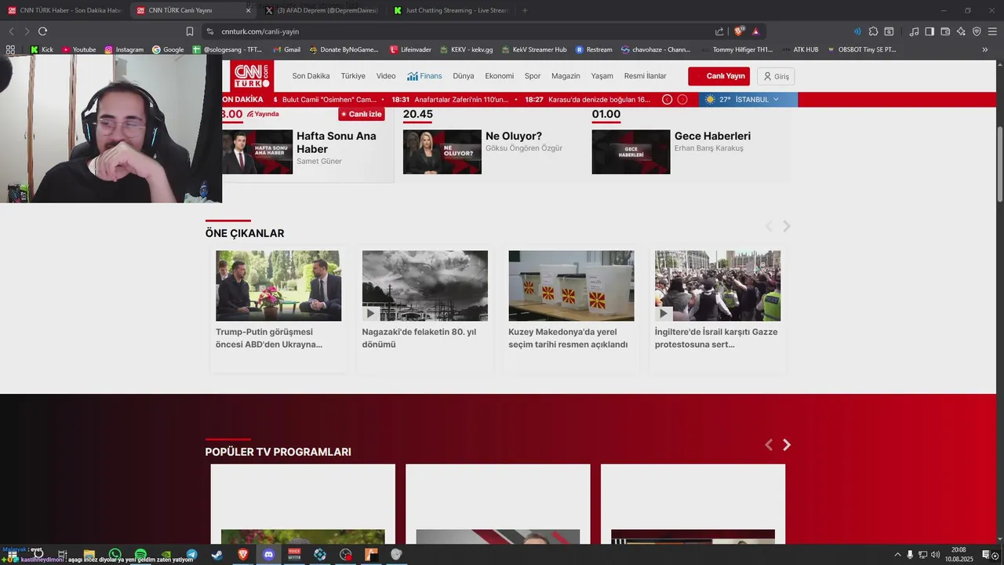Open the Gmail bookmark
This screenshot has width=1004, height=565.
pos(286,49)
